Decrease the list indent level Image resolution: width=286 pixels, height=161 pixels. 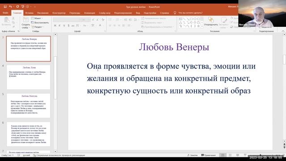126,20
